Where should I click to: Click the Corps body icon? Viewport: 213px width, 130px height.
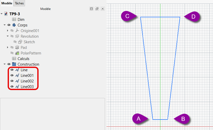coord(14,25)
